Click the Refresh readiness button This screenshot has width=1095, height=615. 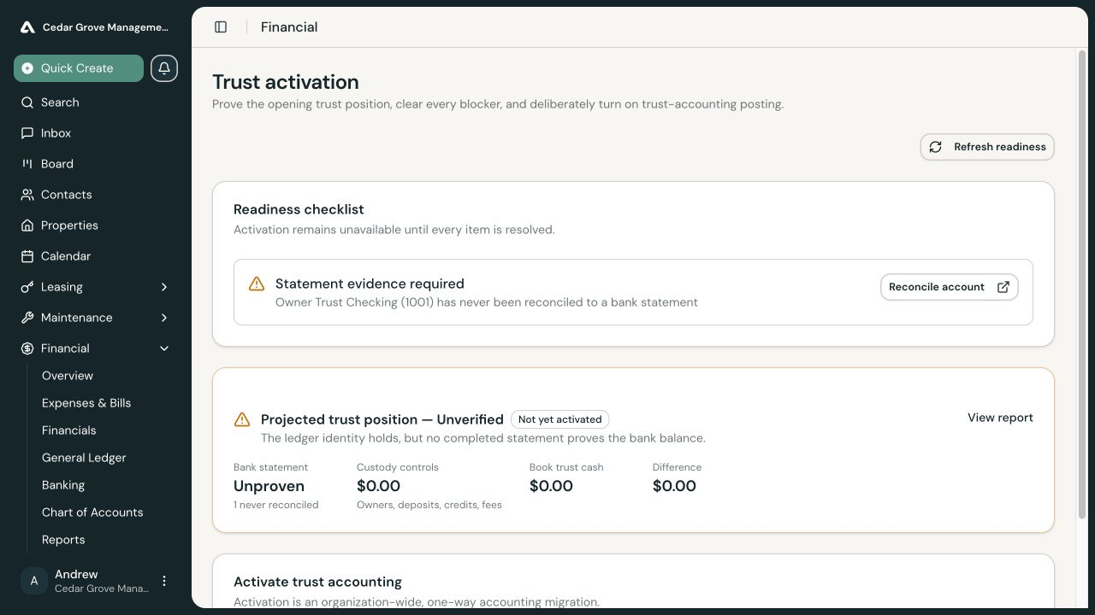pyautogui.click(x=987, y=147)
